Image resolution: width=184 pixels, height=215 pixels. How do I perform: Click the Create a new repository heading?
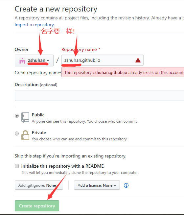coord(56,9)
